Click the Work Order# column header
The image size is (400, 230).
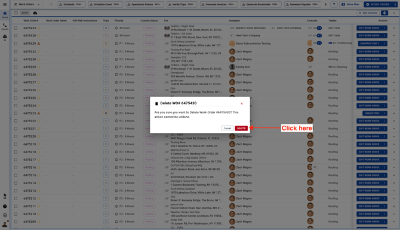pyautogui.click(x=30, y=21)
